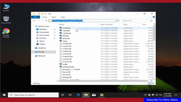Select Quick access in navigation pane

tap(44, 26)
